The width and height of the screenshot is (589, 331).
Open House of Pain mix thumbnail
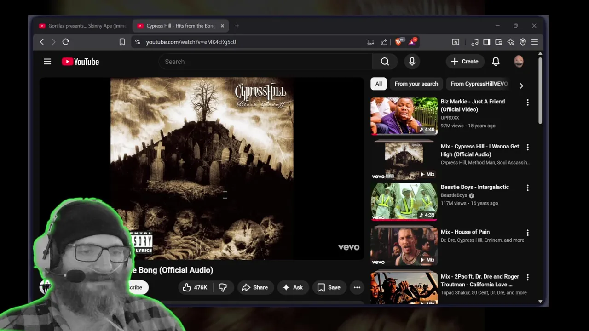(x=404, y=246)
